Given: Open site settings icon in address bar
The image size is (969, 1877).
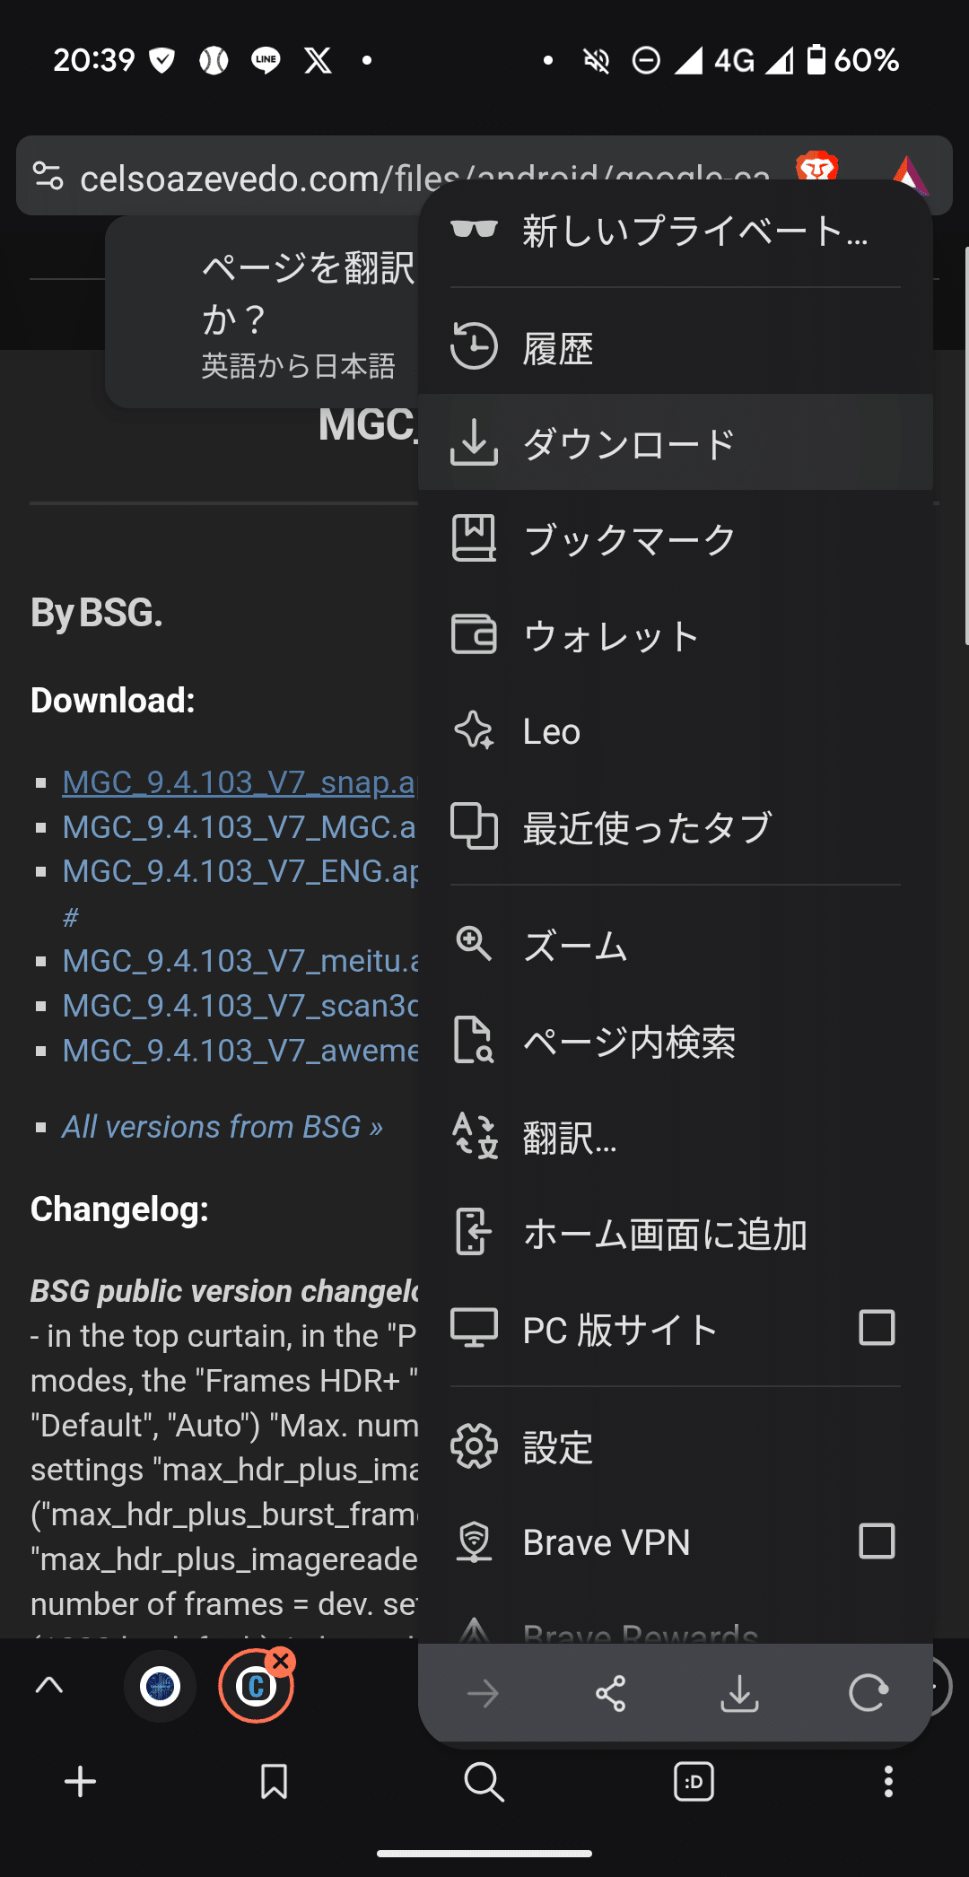Looking at the screenshot, I should [x=48, y=175].
